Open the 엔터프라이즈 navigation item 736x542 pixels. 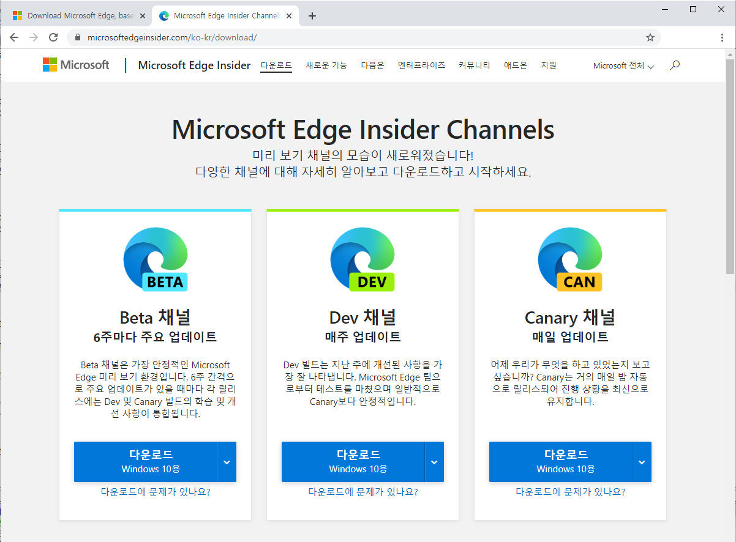pyautogui.click(x=421, y=65)
